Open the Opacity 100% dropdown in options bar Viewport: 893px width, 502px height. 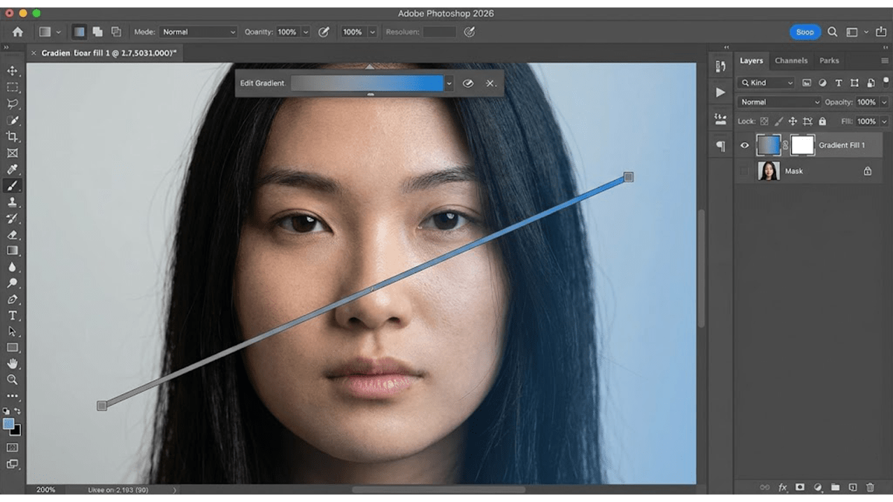[292, 32]
